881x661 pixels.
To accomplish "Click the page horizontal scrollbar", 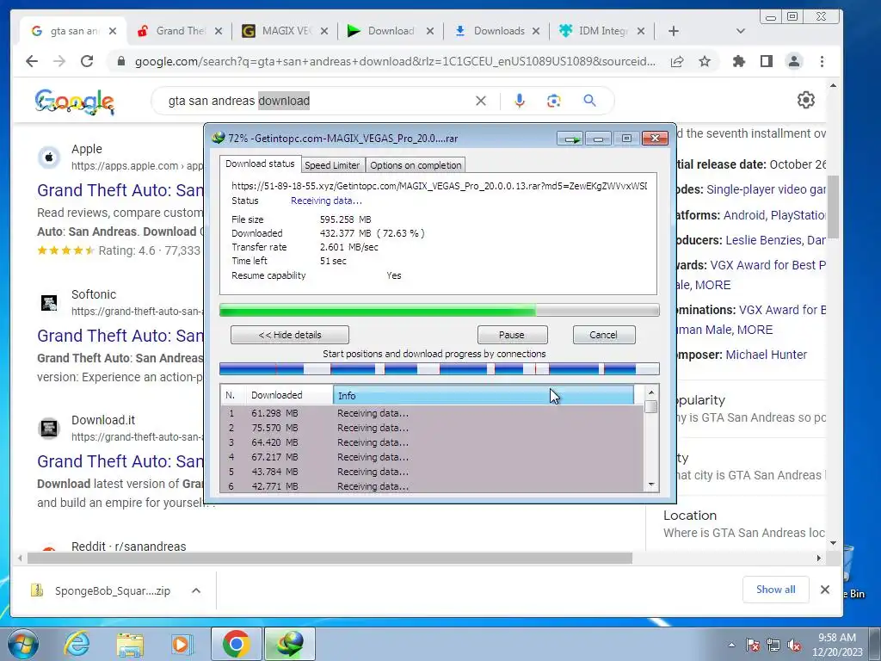I will [330, 558].
